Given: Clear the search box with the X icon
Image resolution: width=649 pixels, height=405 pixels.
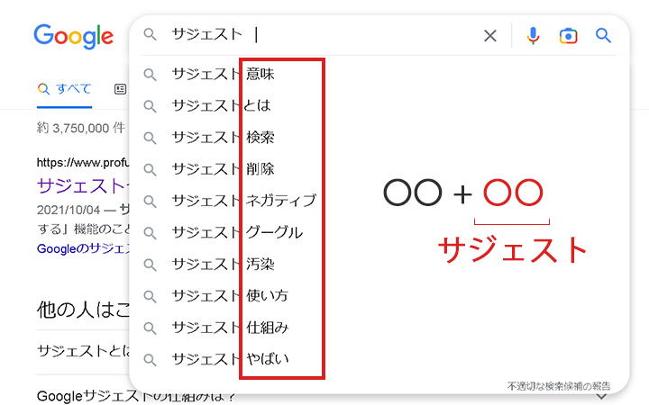Looking at the screenshot, I should 490,36.
